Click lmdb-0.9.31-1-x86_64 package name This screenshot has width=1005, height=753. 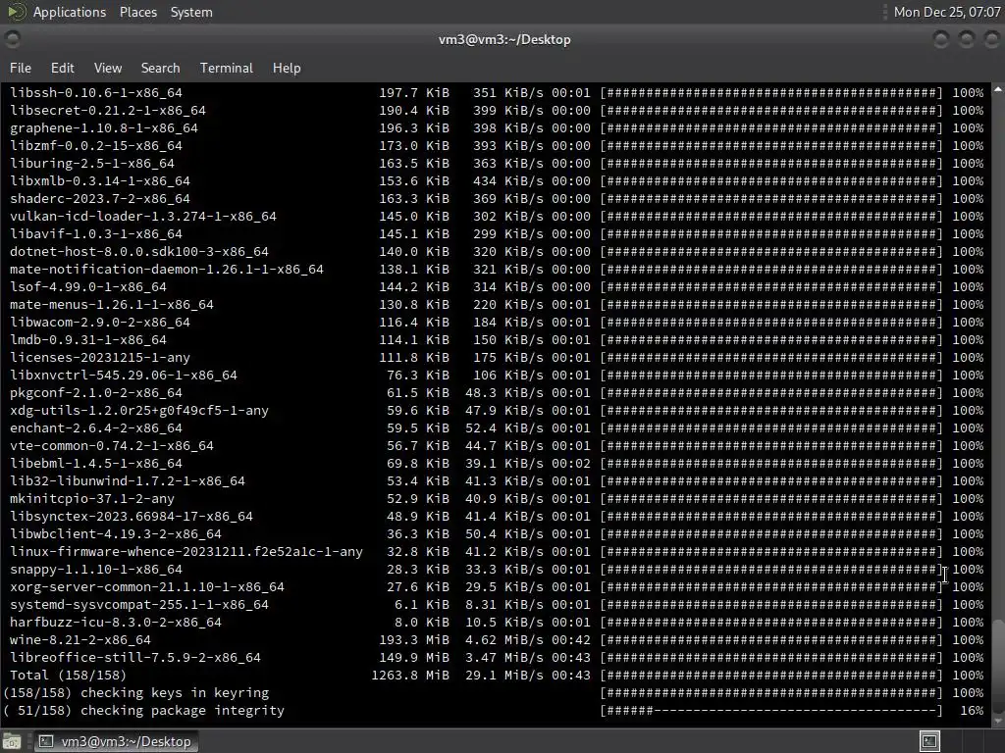coord(87,340)
